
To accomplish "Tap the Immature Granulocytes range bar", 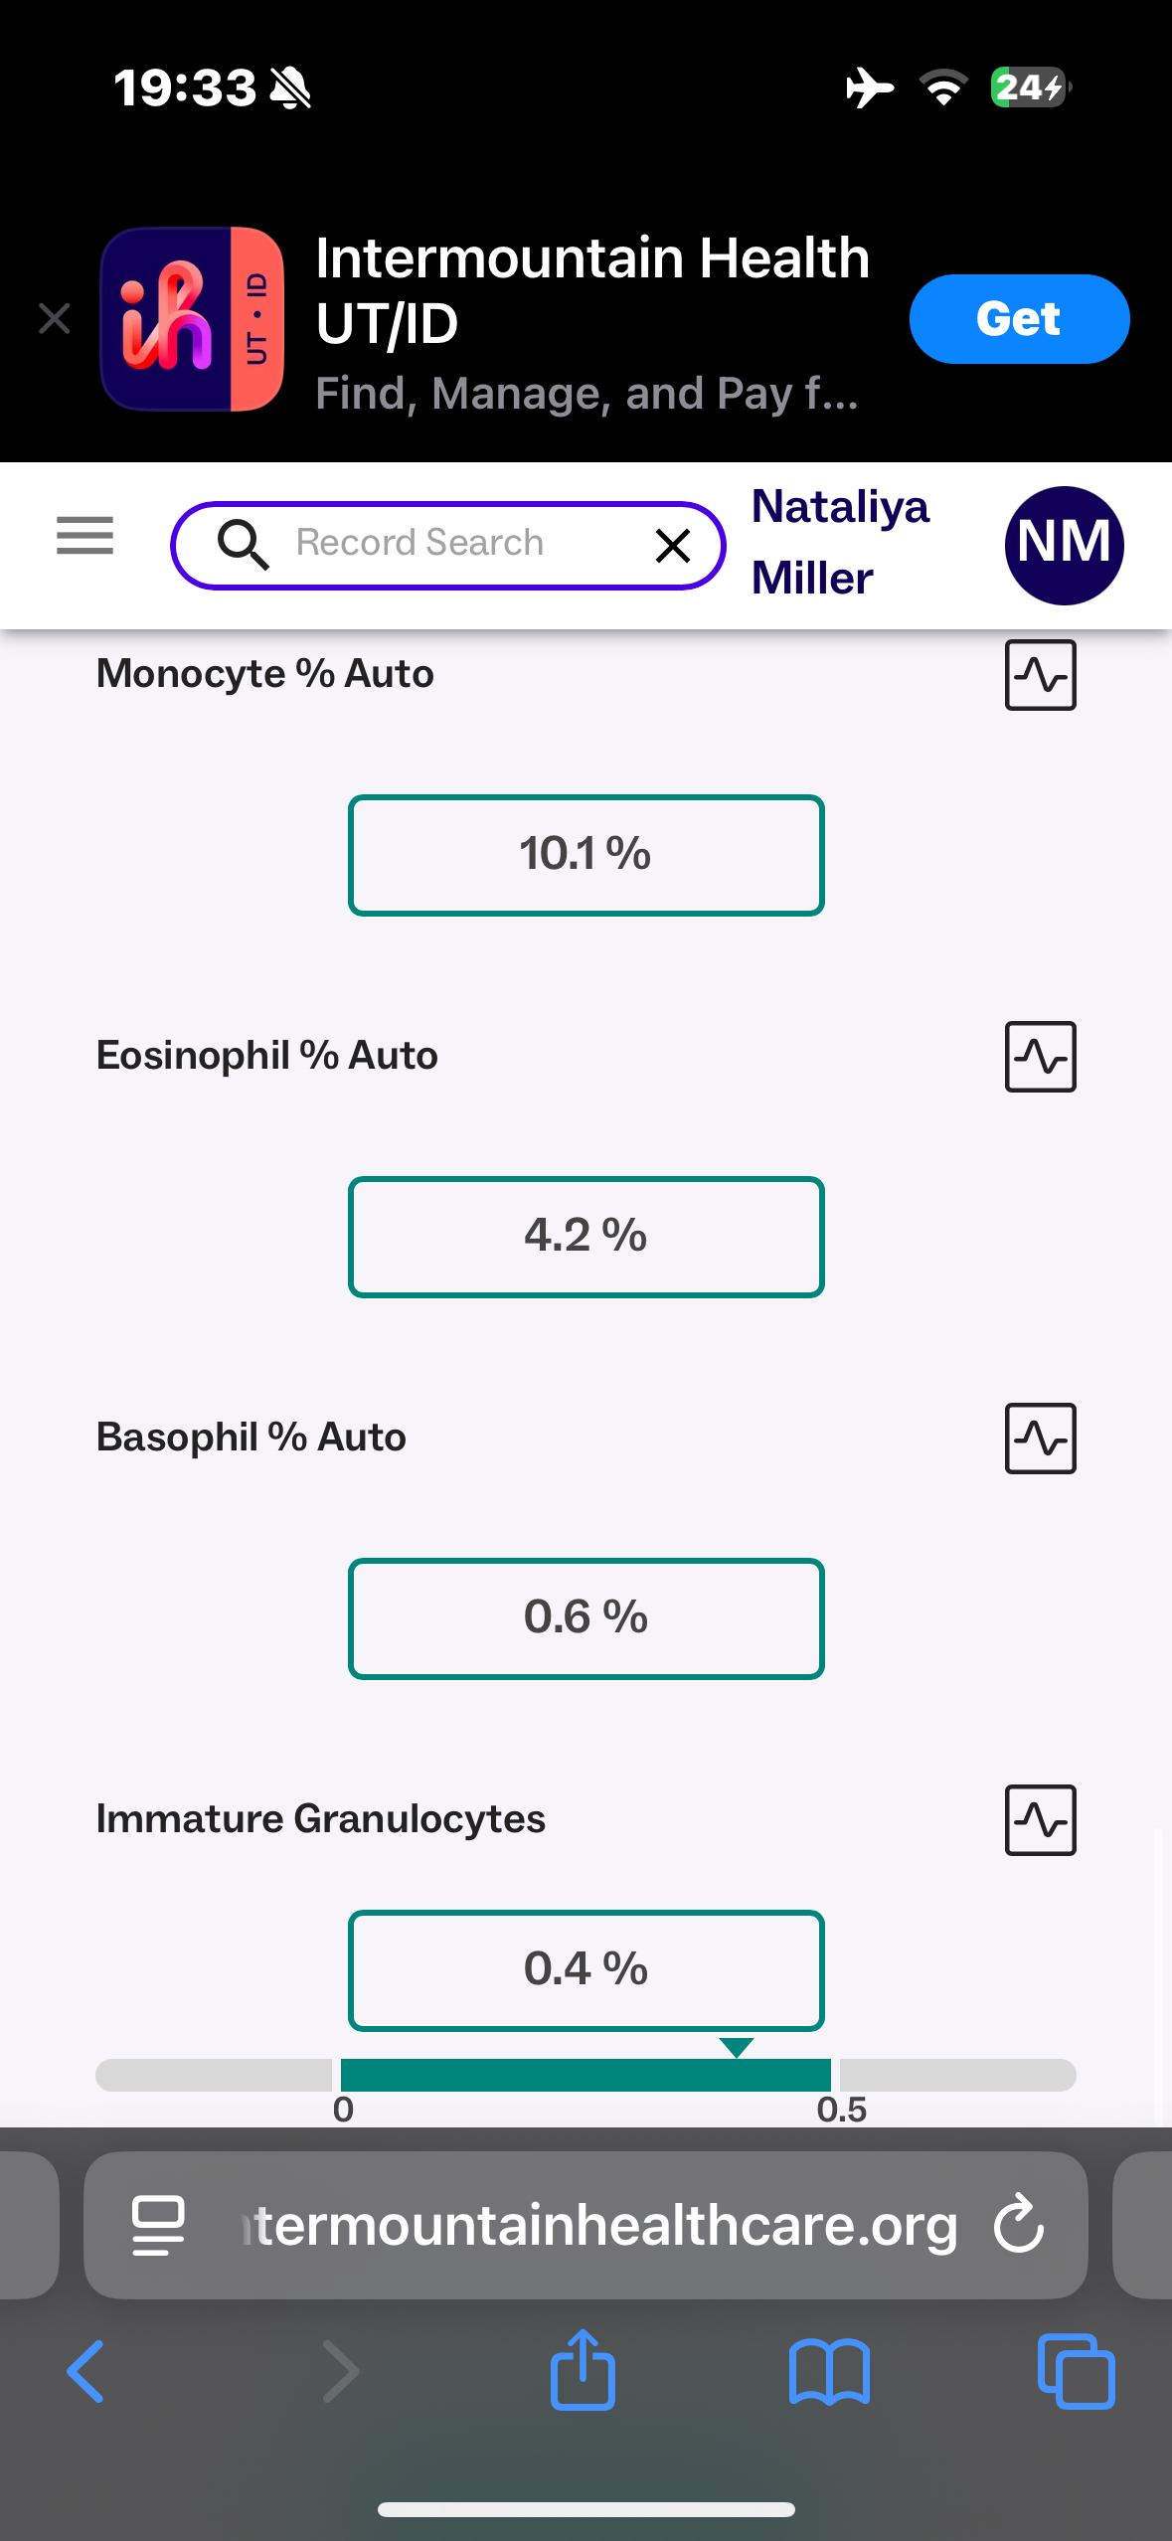I will click(x=586, y=2075).
